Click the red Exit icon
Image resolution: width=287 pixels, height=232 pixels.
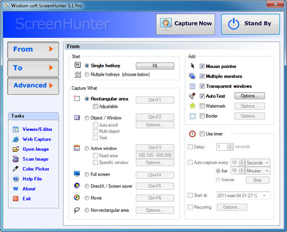15,199
